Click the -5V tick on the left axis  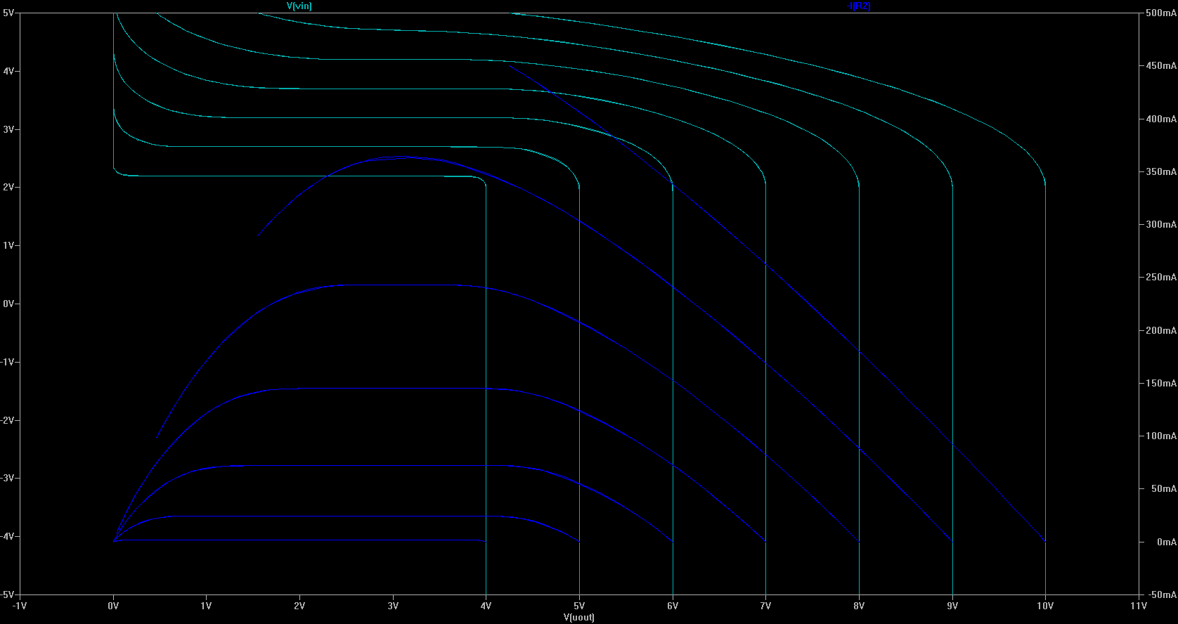pyautogui.click(x=7, y=594)
